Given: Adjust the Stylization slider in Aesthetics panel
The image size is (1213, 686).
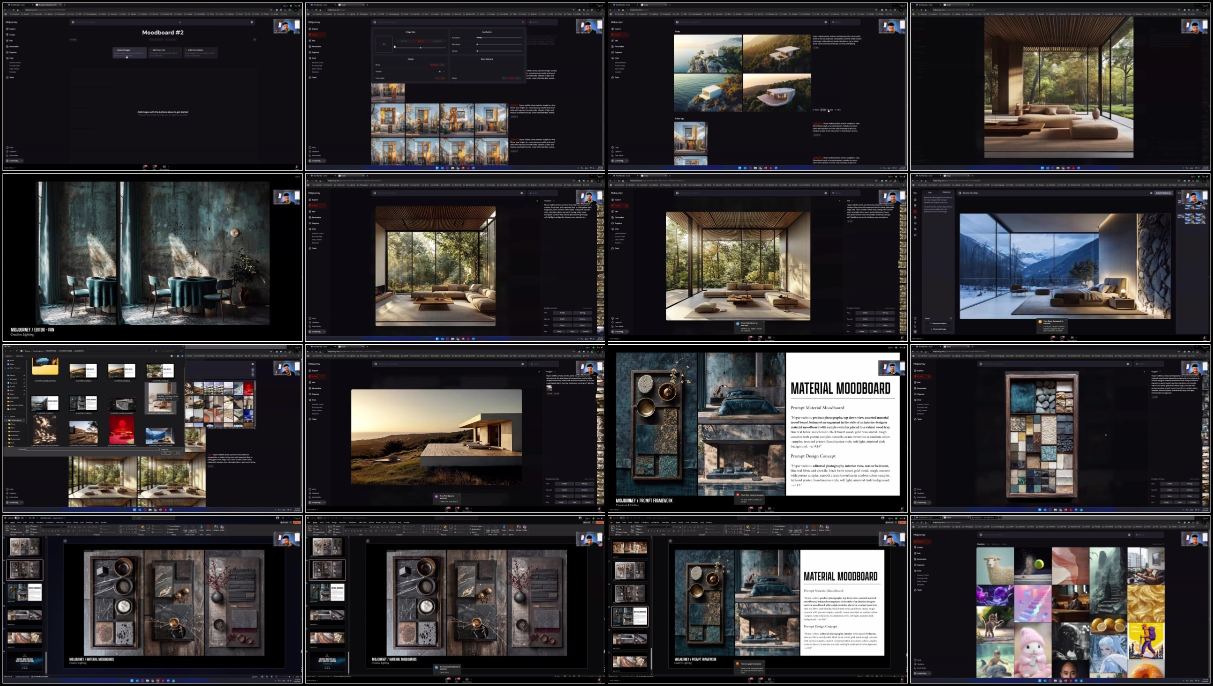Looking at the screenshot, I should click(x=499, y=37).
